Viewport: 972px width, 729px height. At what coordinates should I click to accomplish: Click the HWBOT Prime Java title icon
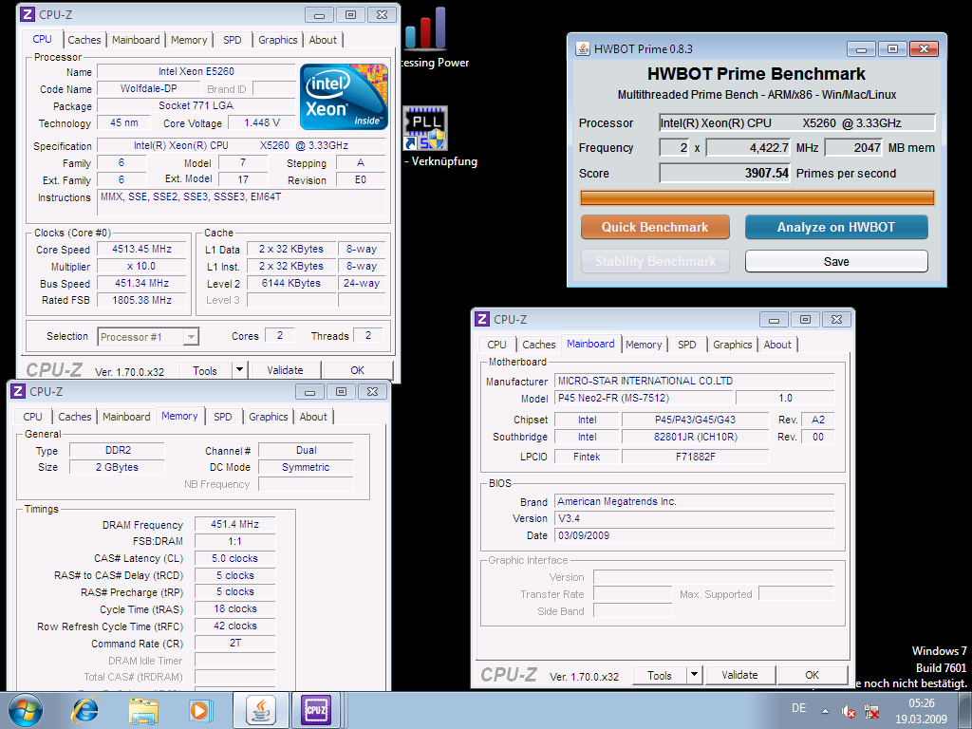(x=583, y=48)
